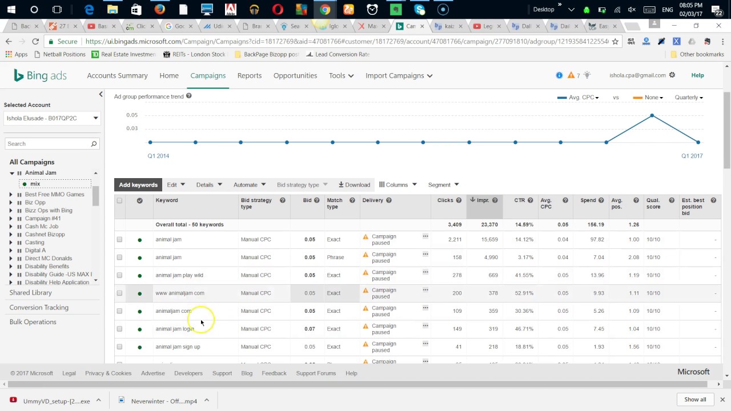Click help icon next to Clicks column
Viewport: 731px width, 411px height.
pyautogui.click(x=459, y=200)
